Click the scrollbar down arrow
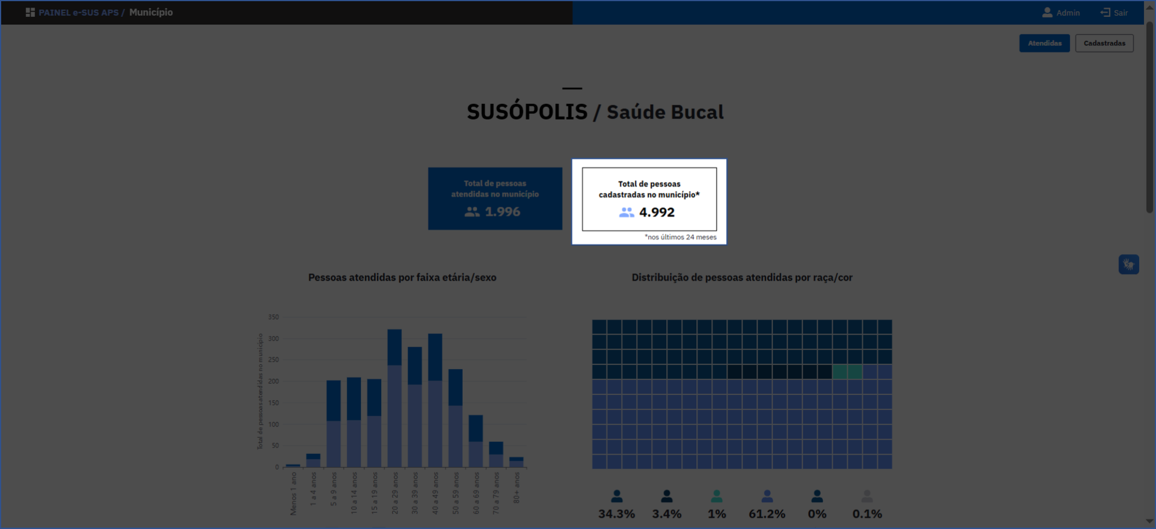This screenshot has width=1156, height=529. (x=1149, y=521)
